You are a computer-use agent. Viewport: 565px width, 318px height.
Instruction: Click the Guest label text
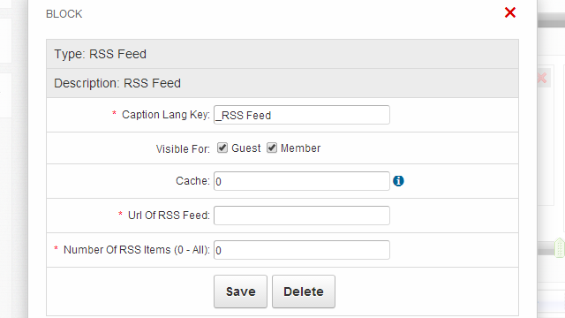(245, 148)
